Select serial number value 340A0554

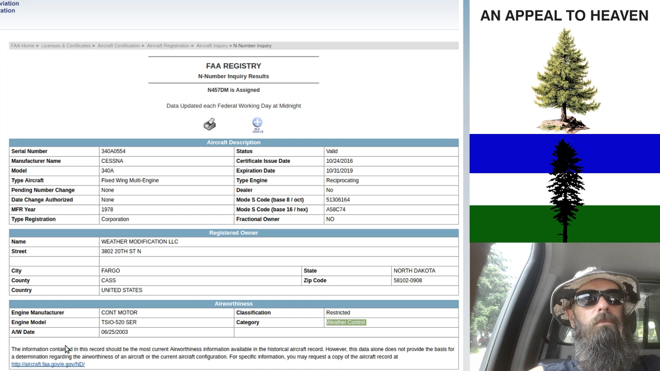click(x=113, y=151)
